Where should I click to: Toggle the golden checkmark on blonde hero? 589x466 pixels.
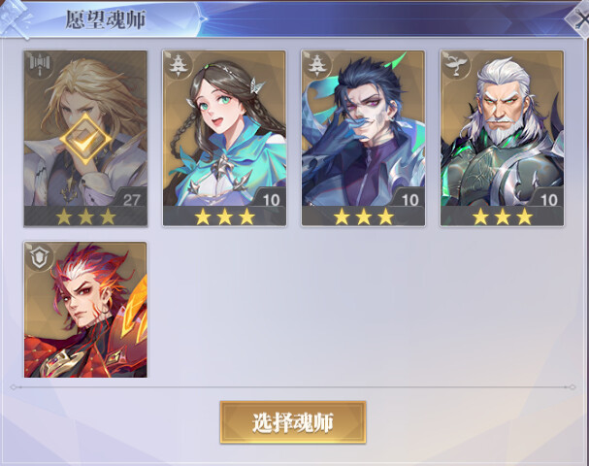click(85, 139)
